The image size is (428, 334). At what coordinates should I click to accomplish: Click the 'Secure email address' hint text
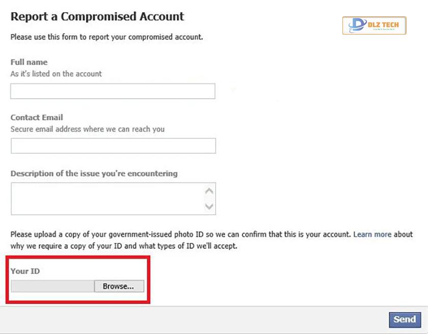[87, 129]
